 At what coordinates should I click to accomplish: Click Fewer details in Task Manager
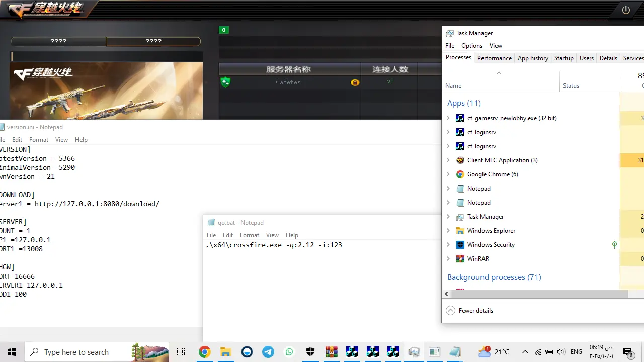coord(470,311)
